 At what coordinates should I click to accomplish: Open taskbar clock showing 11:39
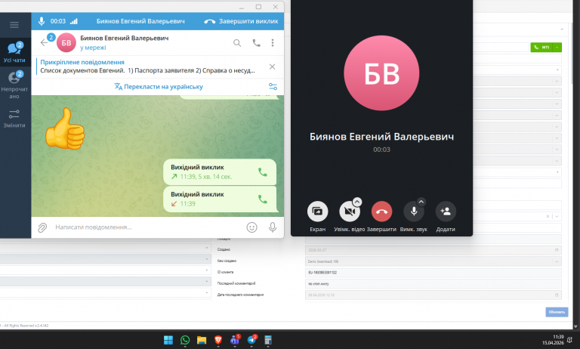pos(553,340)
